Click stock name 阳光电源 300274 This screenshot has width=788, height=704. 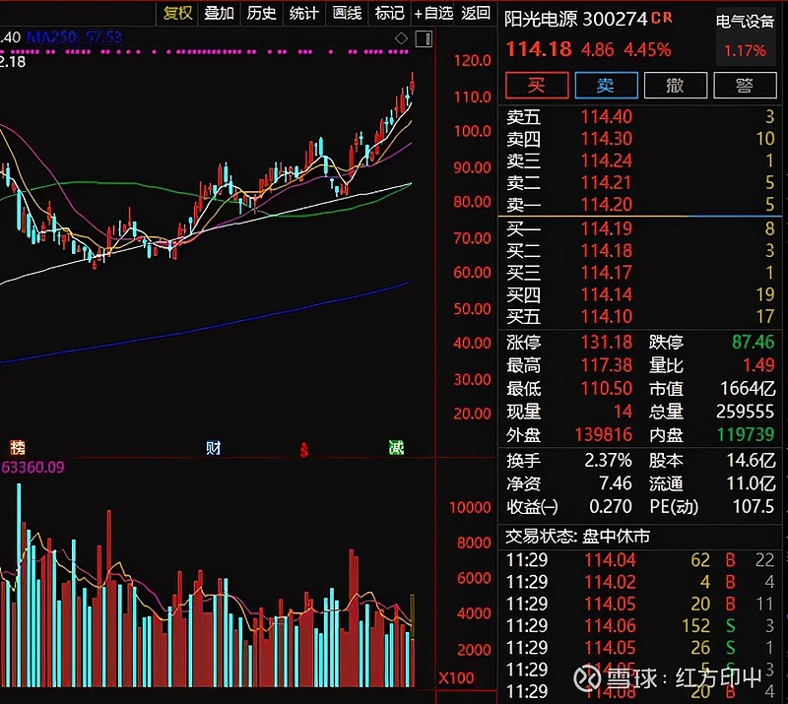coord(576,19)
